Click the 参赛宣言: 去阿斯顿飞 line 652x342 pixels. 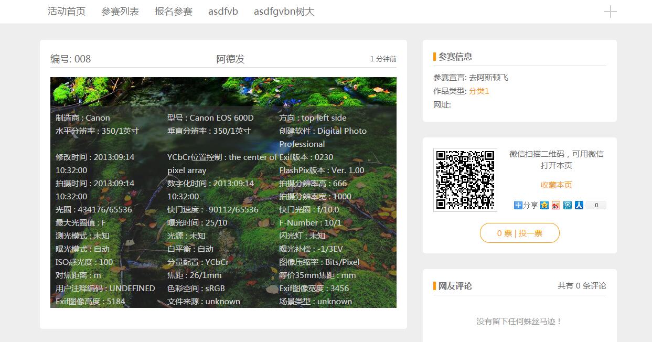coord(471,77)
